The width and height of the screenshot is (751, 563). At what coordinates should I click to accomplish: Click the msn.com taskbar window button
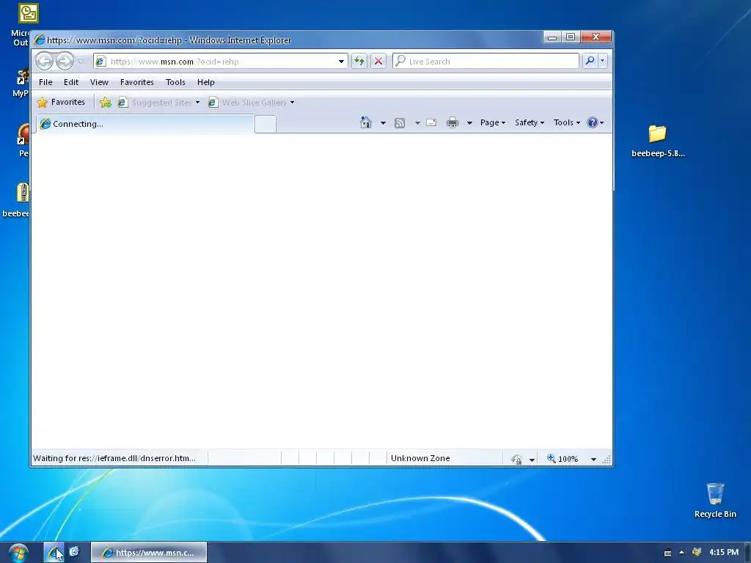pos(149,553)
